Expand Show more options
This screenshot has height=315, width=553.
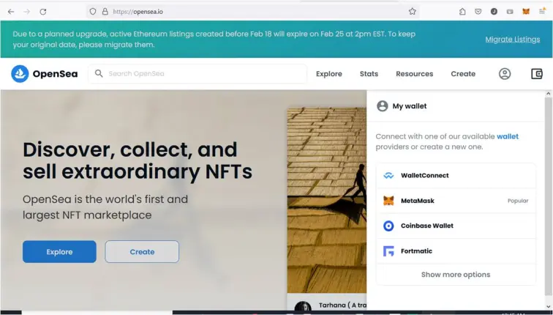point(456,275)
